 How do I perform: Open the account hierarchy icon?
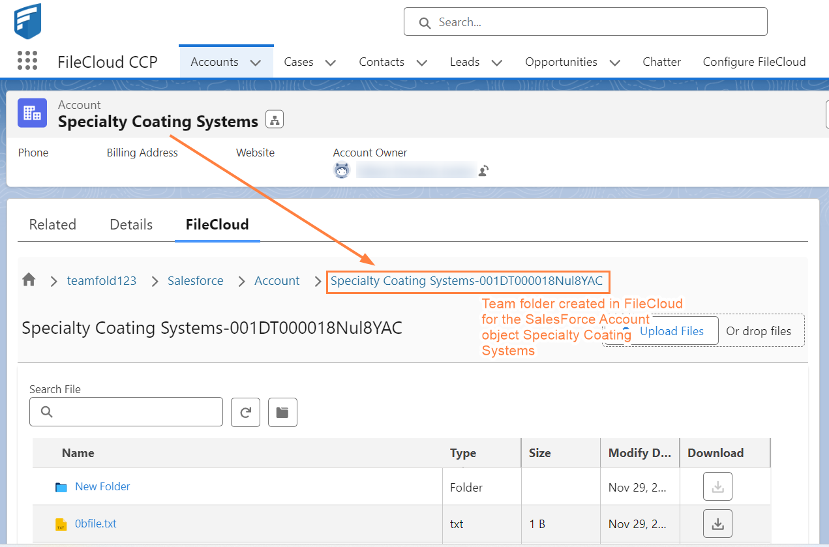274,119
